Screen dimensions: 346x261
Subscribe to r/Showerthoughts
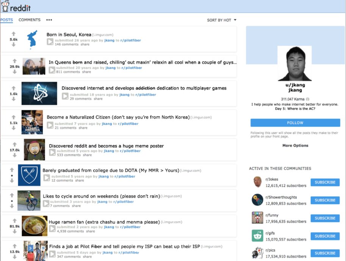325,200
